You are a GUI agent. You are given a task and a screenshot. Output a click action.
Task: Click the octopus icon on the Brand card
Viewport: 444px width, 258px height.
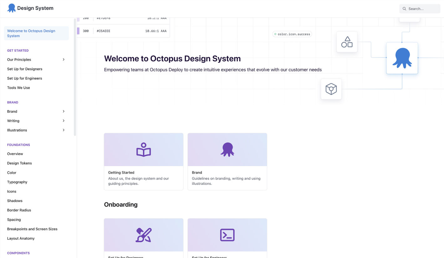[x=227, y=149]
